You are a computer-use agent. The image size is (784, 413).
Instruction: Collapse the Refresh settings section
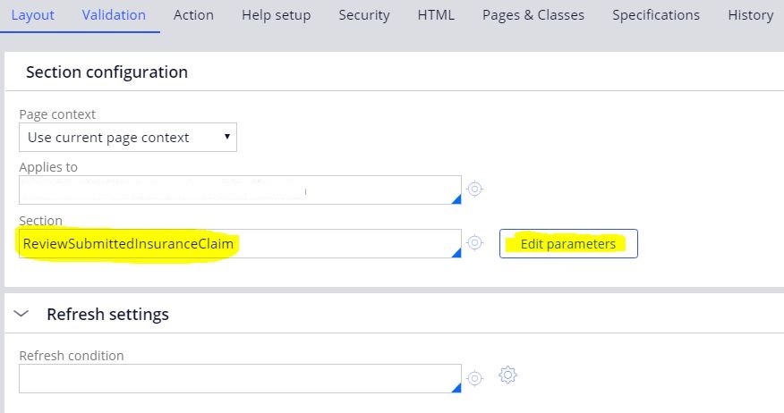(21, 314)
